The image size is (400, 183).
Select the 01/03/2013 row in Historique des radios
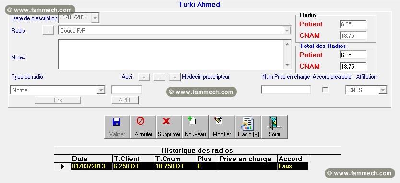pyautogui.click(x=181, y=166)
